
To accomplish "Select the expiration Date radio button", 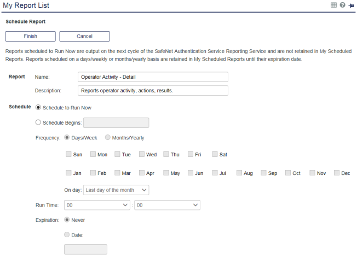I will [x=68, y=236].
